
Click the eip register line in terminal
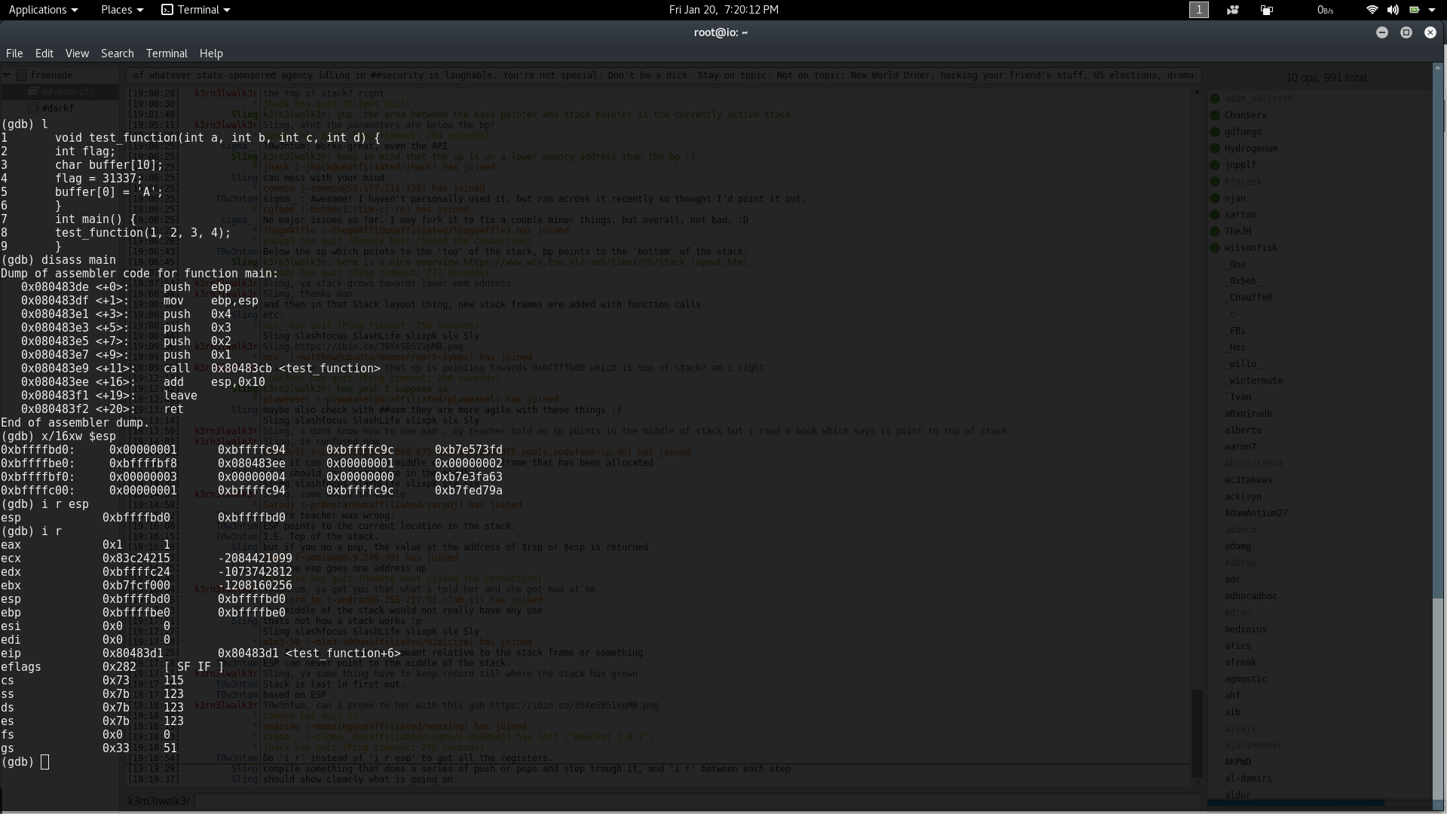point(200,653)
